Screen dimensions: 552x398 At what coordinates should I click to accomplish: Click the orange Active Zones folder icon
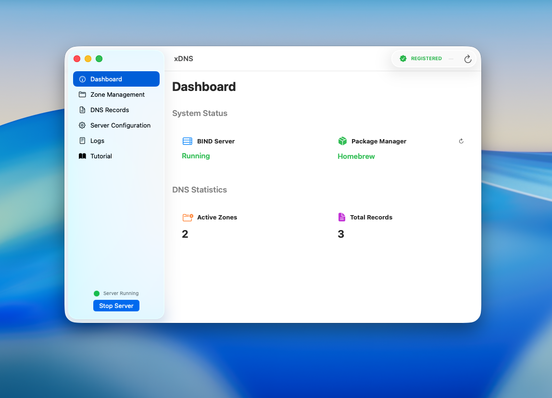[188, 218]
